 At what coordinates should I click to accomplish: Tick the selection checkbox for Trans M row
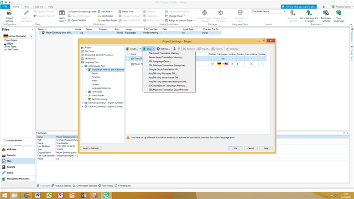click(128, 59)
